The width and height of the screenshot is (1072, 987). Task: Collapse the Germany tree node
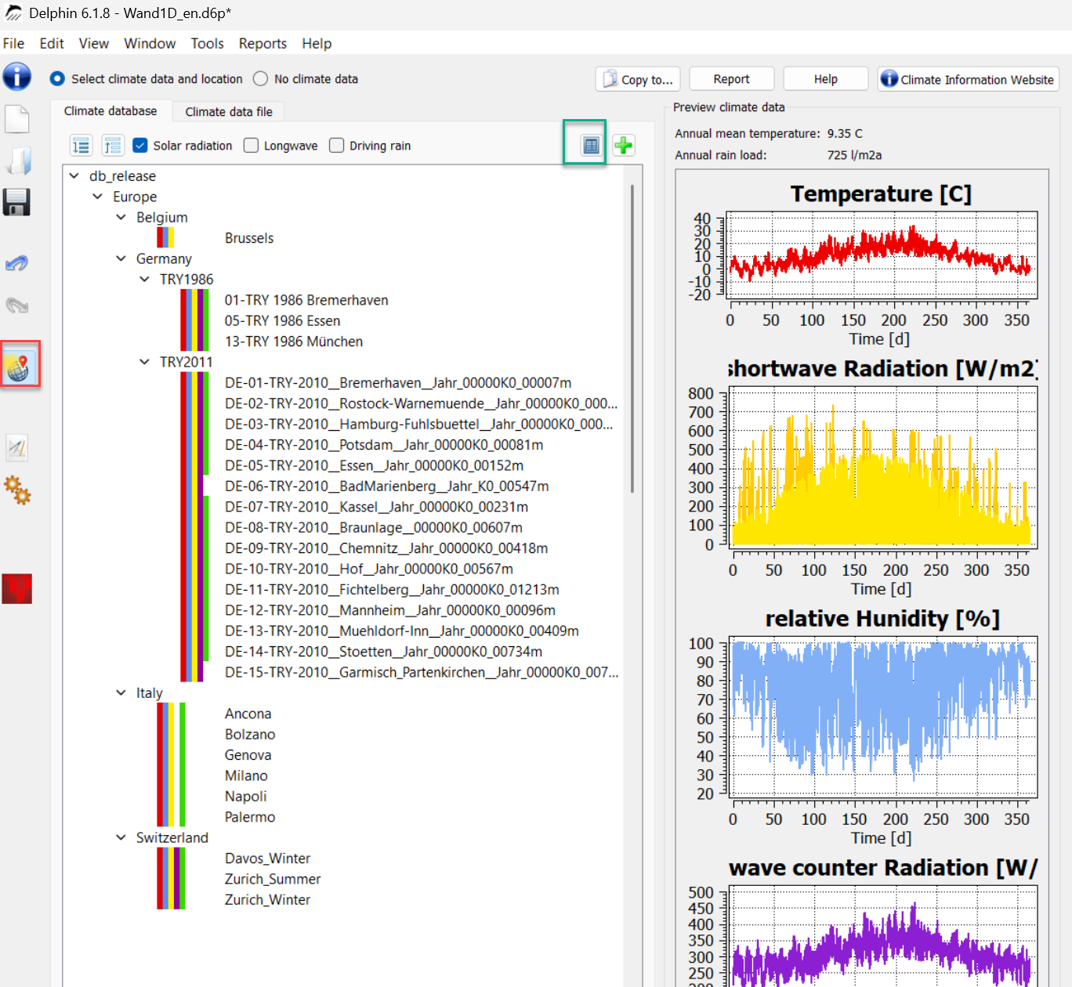[121, 258]
